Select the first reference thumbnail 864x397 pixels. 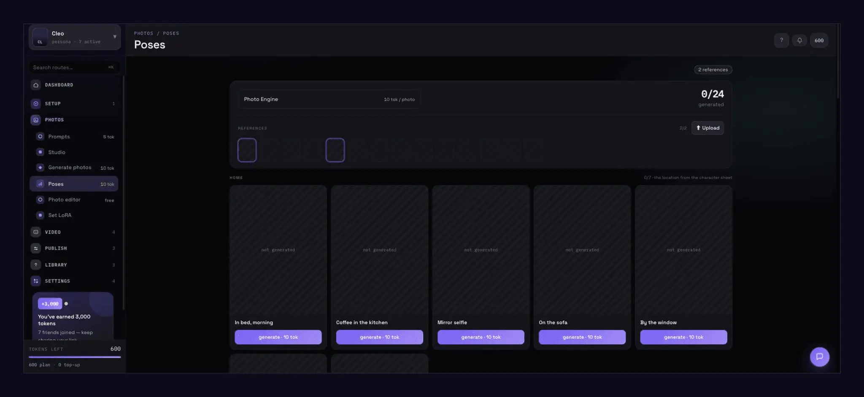coord(247,150)
